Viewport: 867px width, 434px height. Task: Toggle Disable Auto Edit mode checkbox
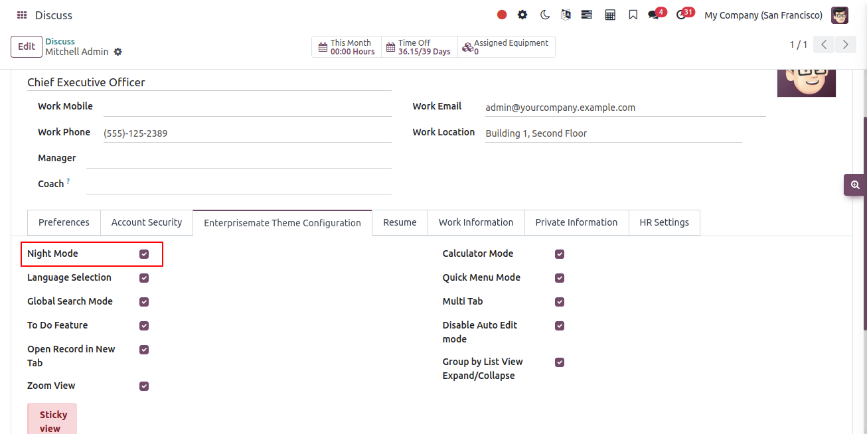(560, 326)
